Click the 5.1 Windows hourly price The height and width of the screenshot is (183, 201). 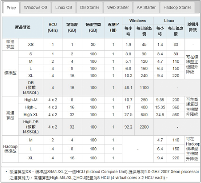click(x=128, y=62)
